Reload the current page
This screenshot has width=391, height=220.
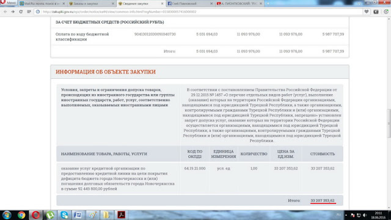click(21, 12)
